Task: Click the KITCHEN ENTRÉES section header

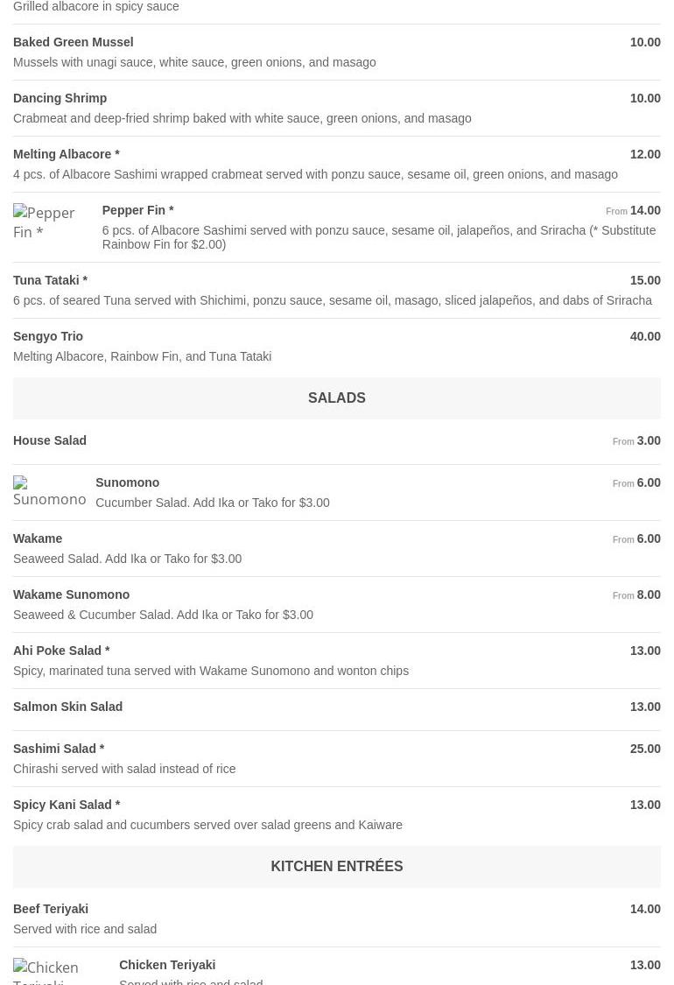Action: (x=336, y=867)
